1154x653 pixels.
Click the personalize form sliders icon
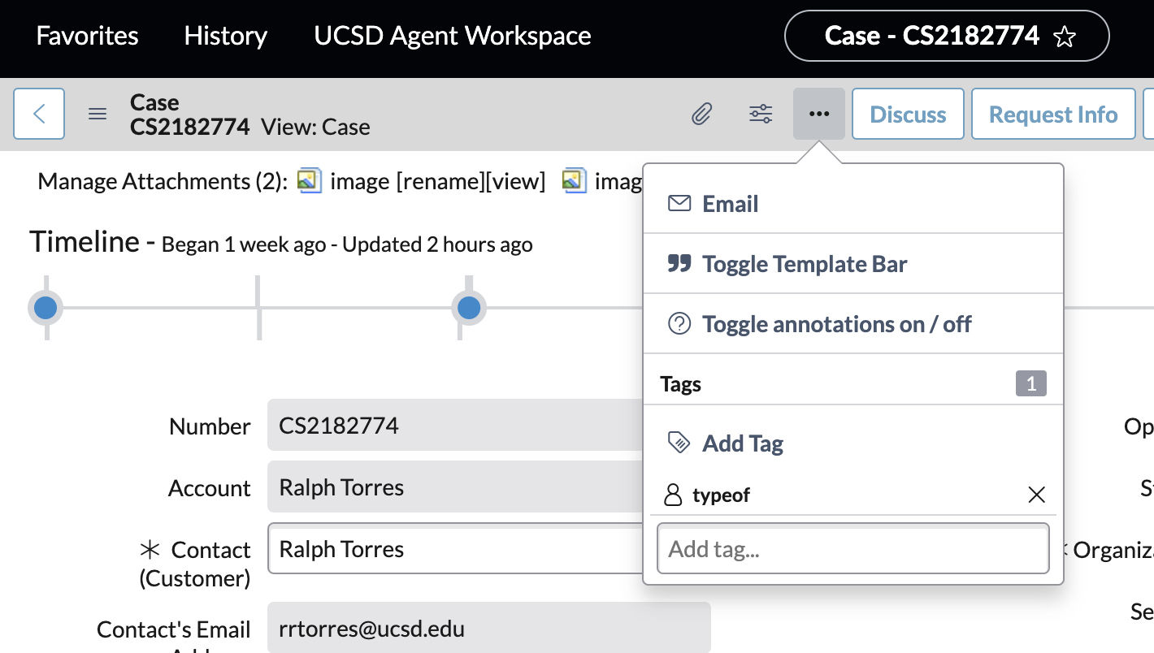click(761, 114)
